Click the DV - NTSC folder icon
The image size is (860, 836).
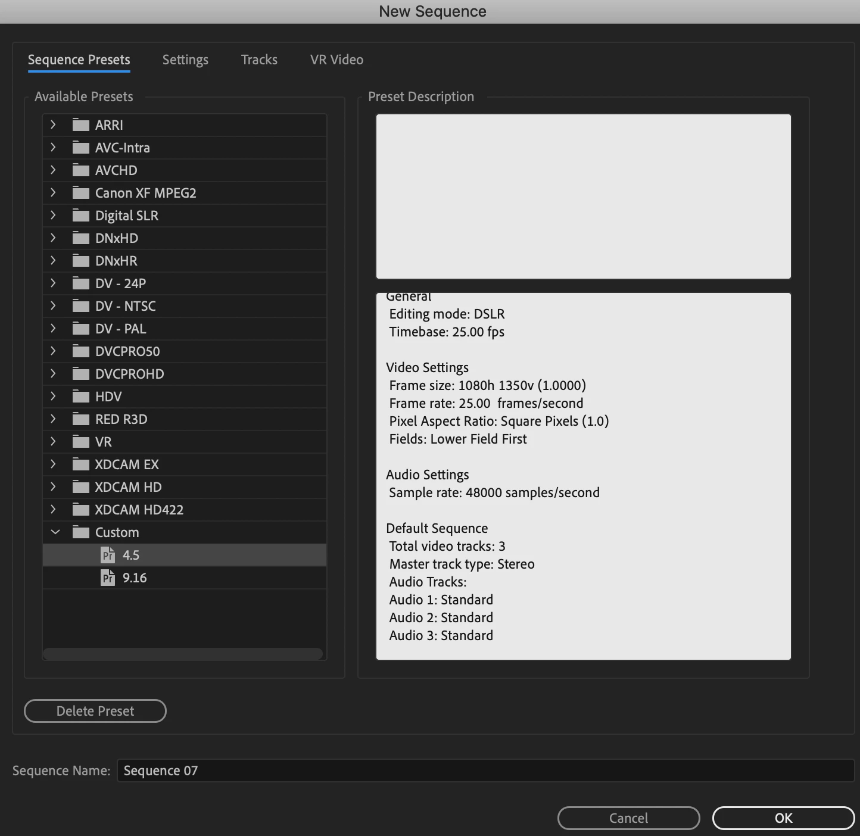[x=80, y=306]
